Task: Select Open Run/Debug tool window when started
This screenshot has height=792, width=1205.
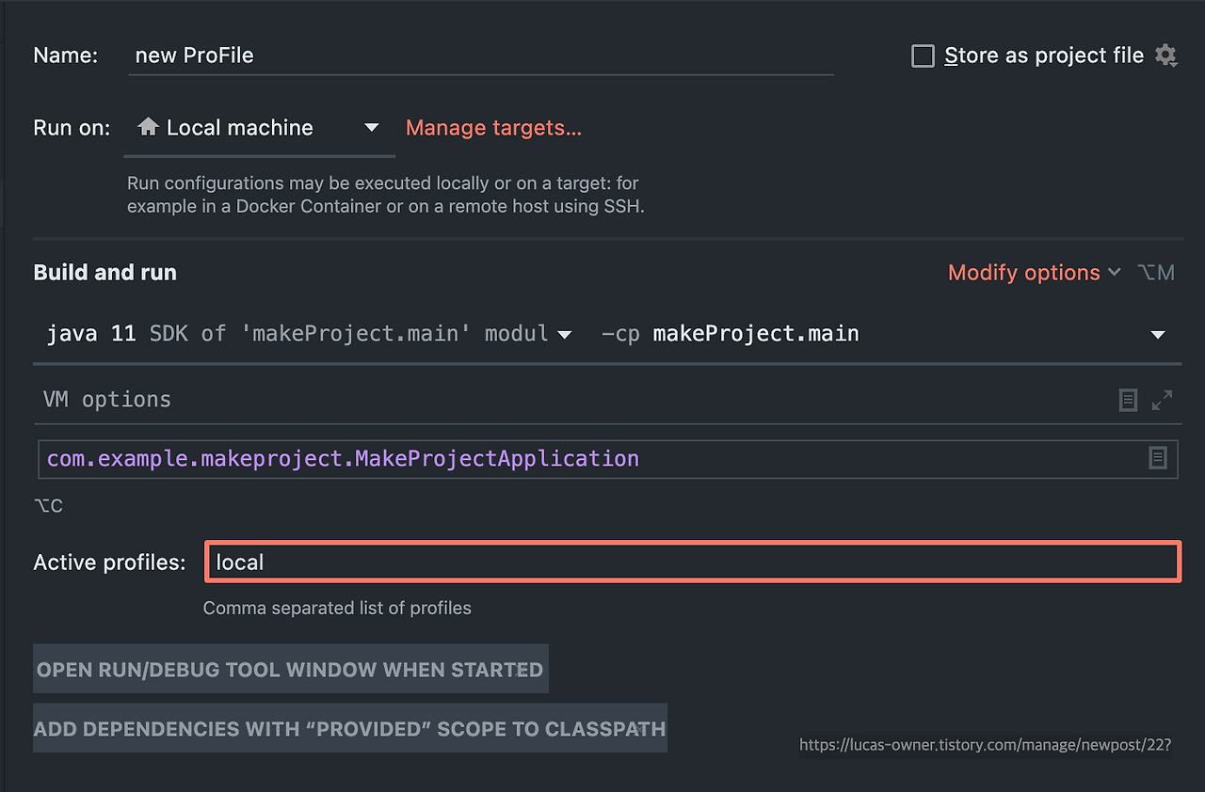Action: (290, 668)
